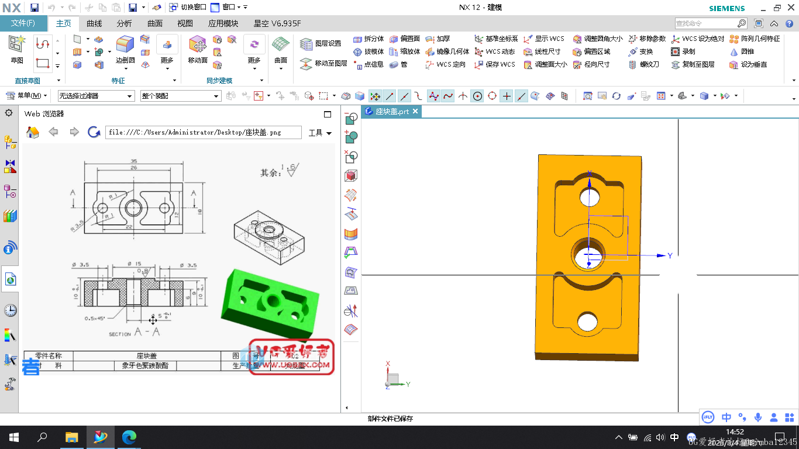Click WCS 设为绝对 command
The width and height of the screenshot is (799, 449).
tap(697, 39)
